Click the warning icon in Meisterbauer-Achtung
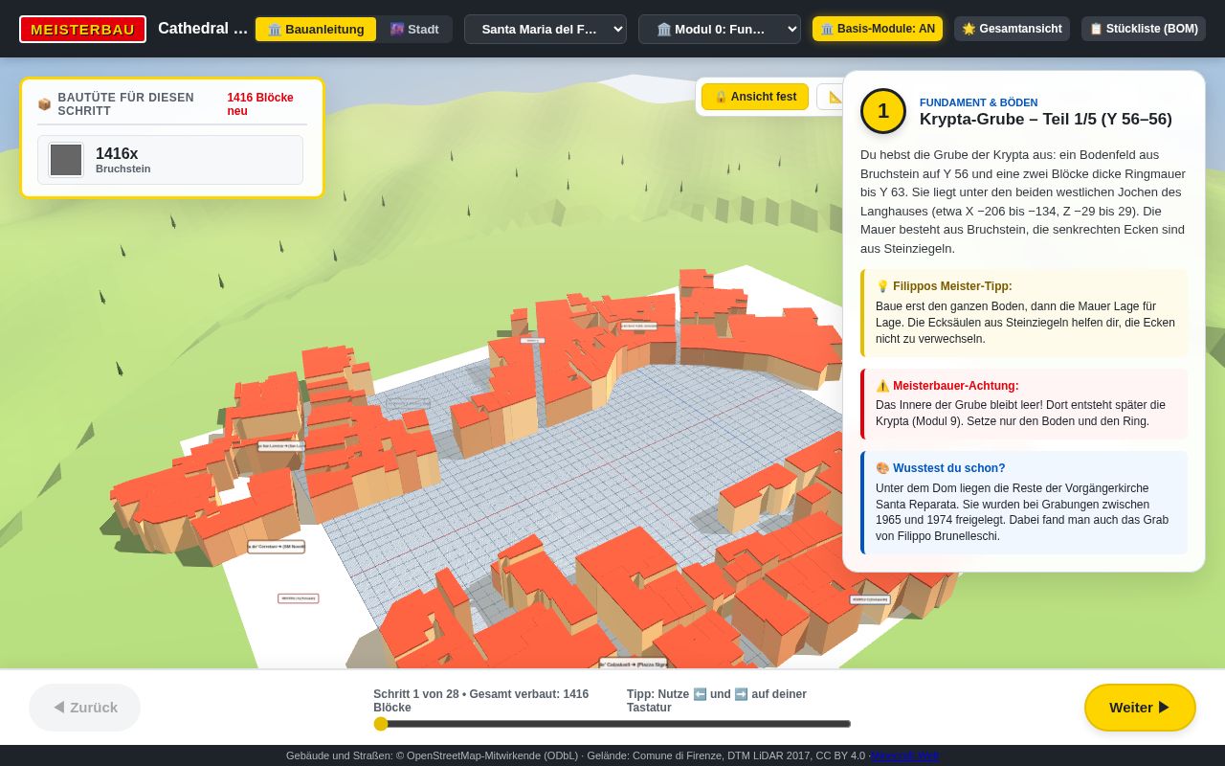1225x766 pixels. click(882, 386)
